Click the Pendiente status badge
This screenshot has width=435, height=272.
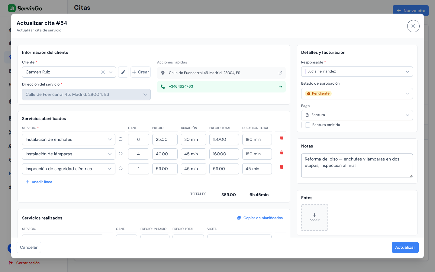point(318,94)
